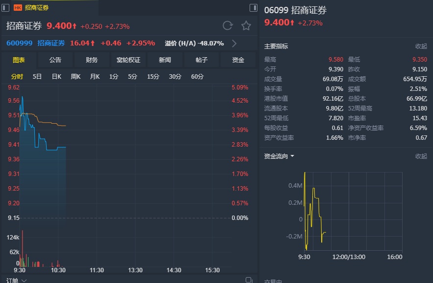Select the 5分 chart period
Image resolution: width=433 pixels, height=283 pixels.
132,77
